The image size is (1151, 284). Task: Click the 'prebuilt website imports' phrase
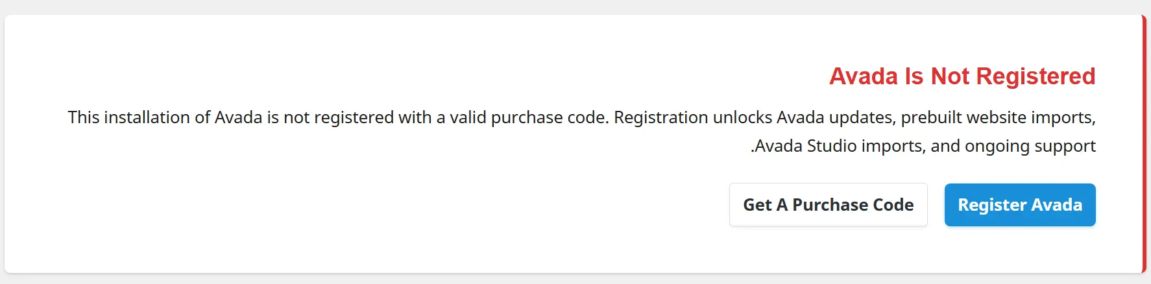998,117
